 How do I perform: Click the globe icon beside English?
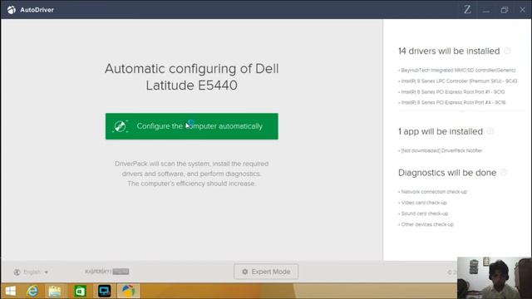click(x=17, y=272)
